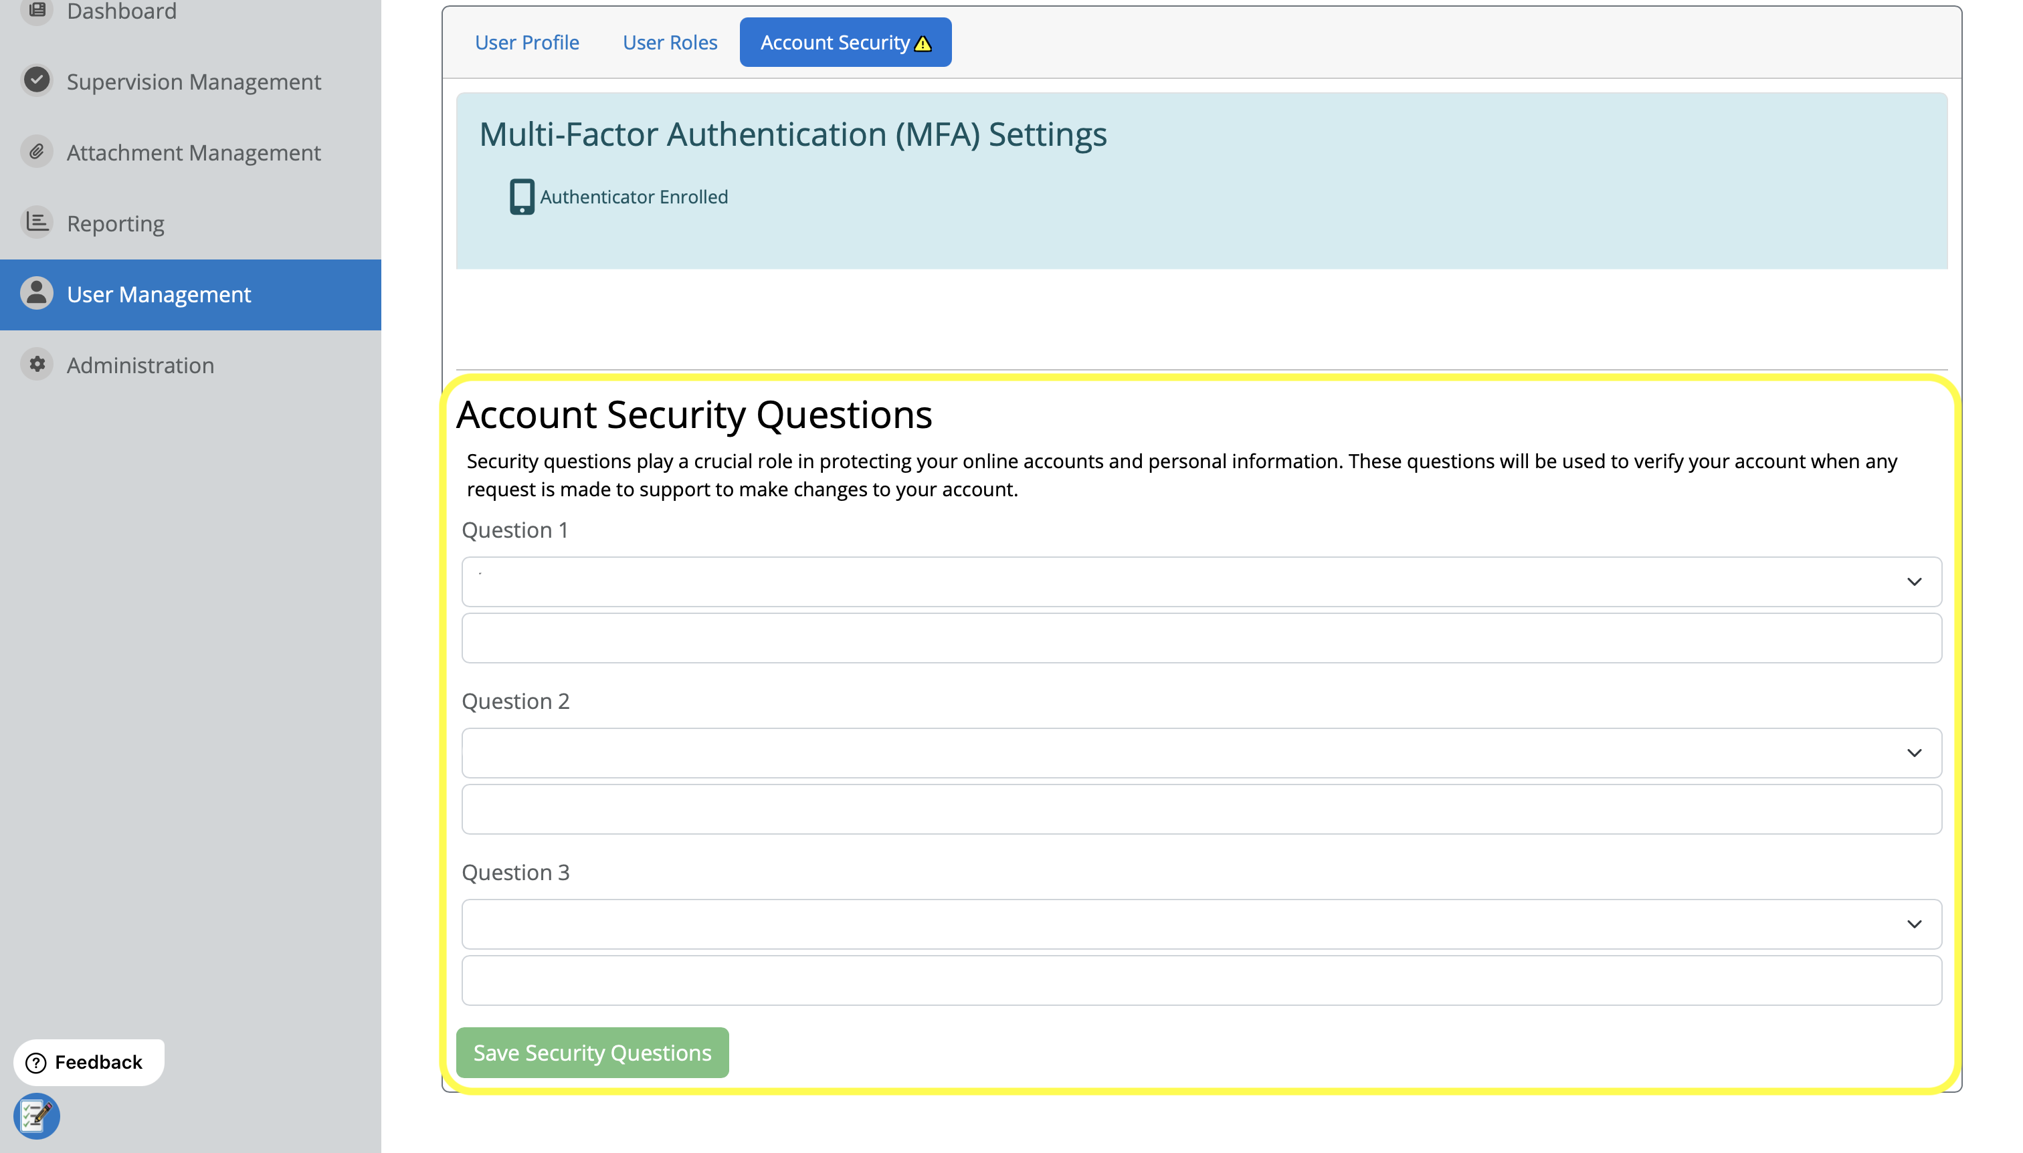The width and height of the screenshot is (2023, 1153).
Task: Click Save Security Questions button
Action: [591, 1053]
